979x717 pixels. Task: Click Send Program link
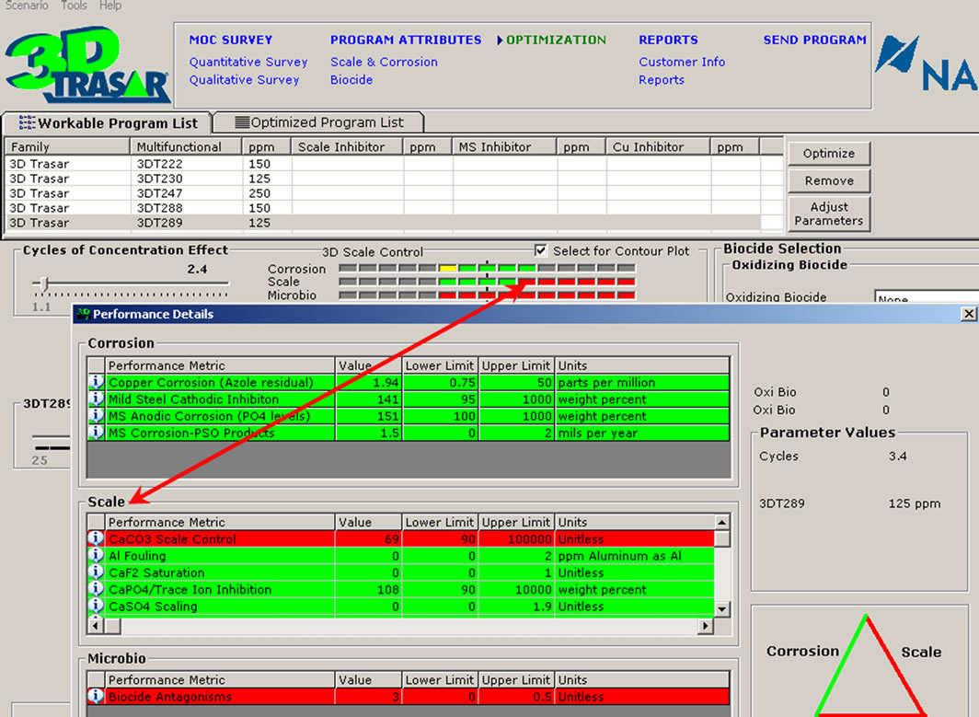tap(815, 40)
